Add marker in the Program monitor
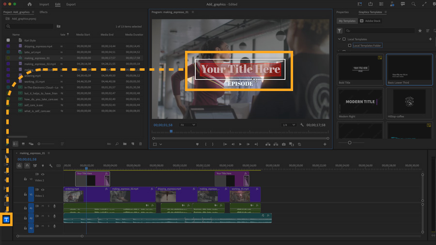 (x=197, y=144)
